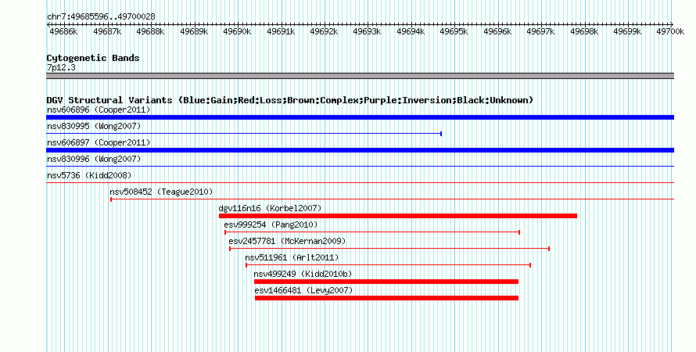Viewport: 696px width, 352px height.
Task: Click the 49693k ruler tick label
Action: 367,31
